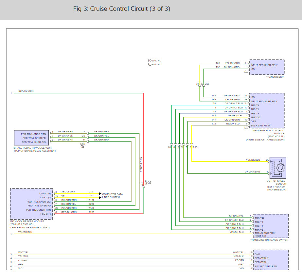Click upper J255 connector label near pin 33

(207, 84)
